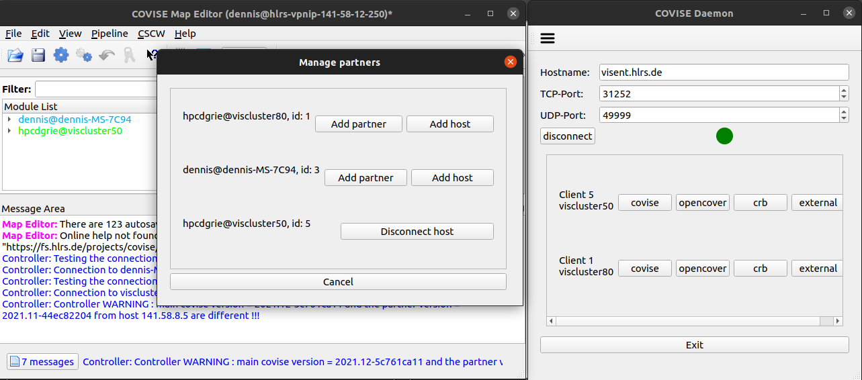Click external for Client 5 viscluster50

(817, 202)
